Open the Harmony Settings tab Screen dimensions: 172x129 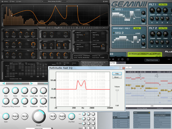[x=142, y=108]
